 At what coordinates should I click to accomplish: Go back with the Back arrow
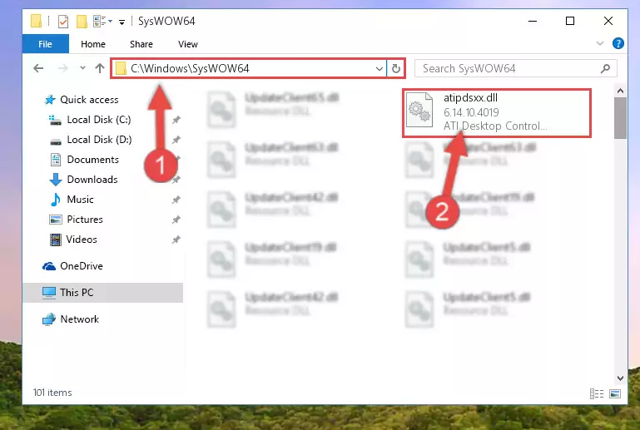coord(38,68)
